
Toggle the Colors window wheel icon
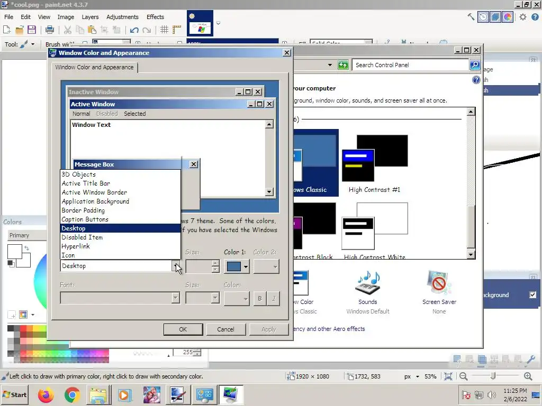pyautogui.click(x=508, y=17)
